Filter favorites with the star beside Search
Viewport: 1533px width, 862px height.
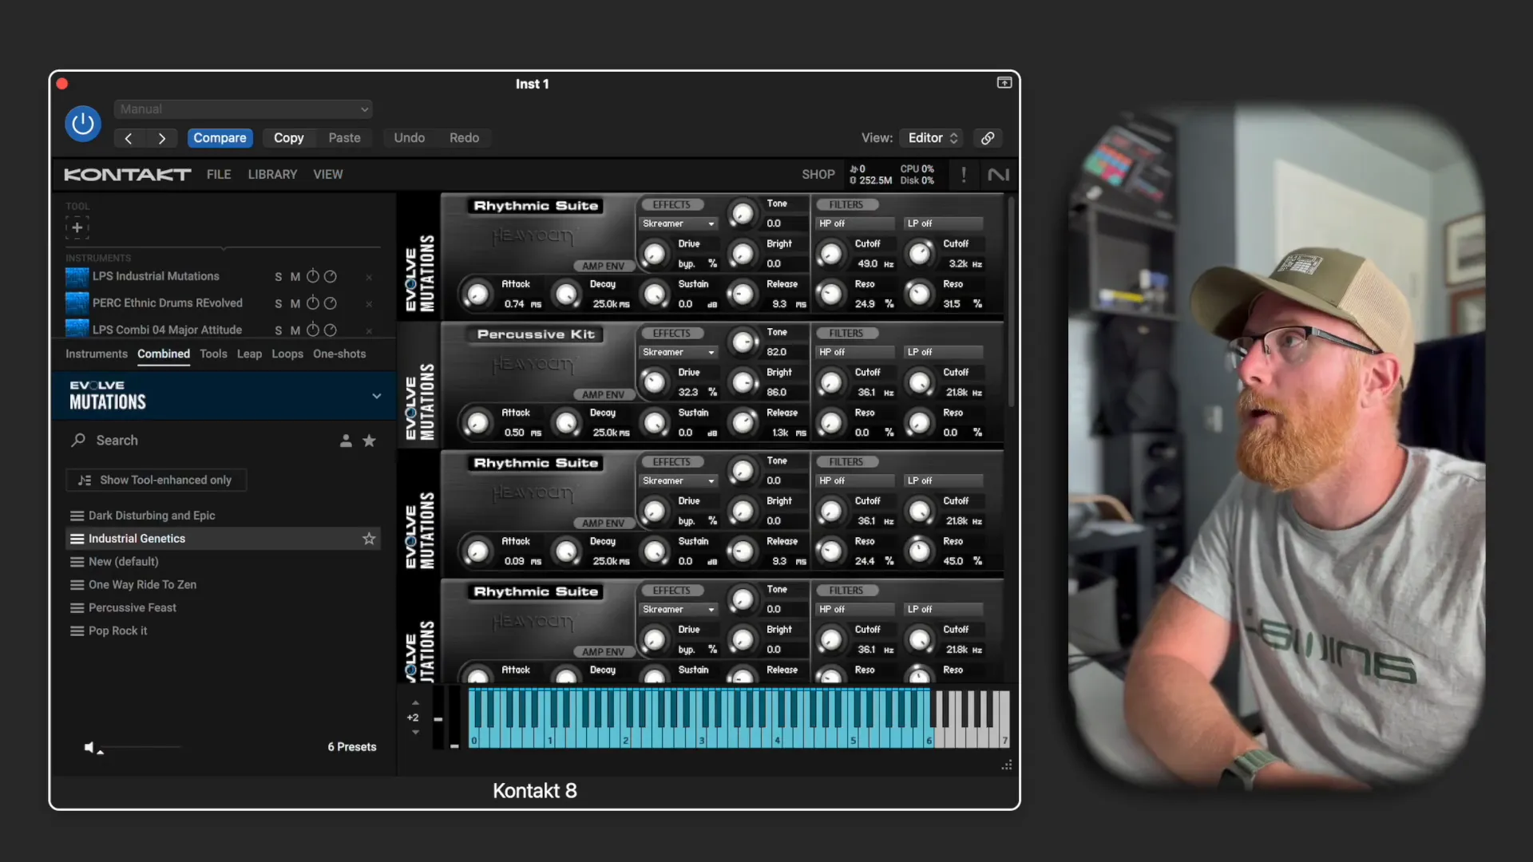point(369,441)
